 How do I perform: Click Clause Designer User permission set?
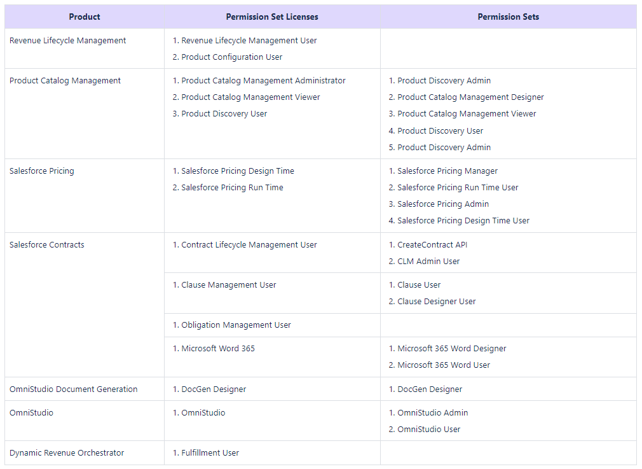coord(437,302)
